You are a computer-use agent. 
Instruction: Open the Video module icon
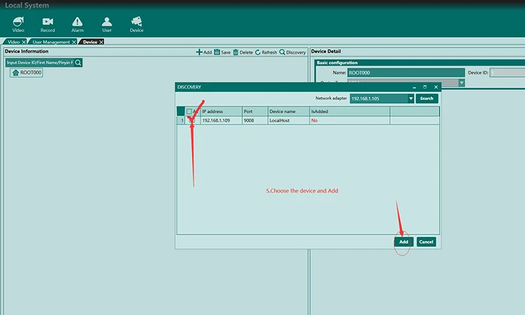pyautogui.click(x=18, y=24)
